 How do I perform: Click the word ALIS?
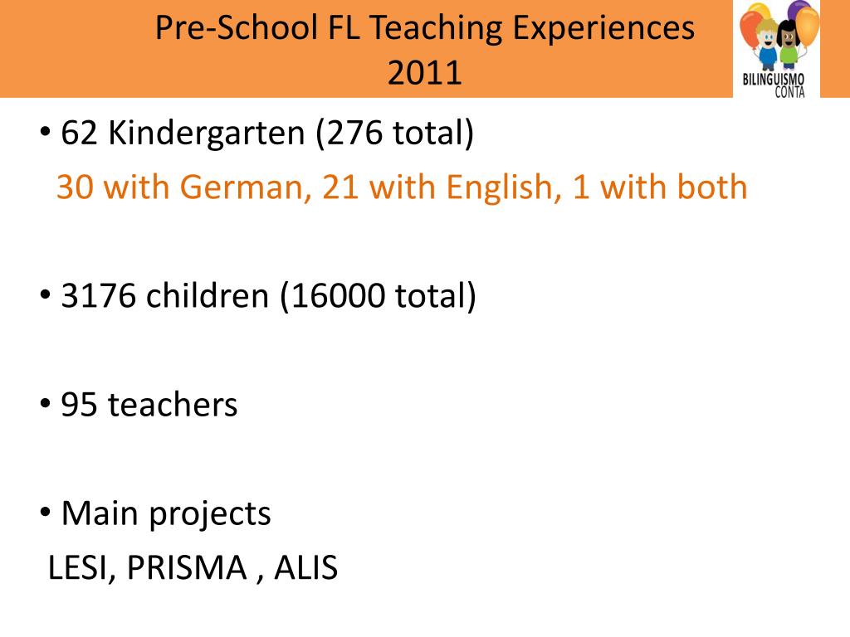pos(305,567)
